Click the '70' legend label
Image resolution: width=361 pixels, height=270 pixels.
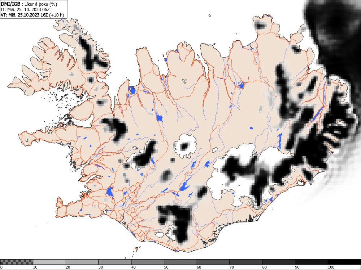[x=231, y=267]
